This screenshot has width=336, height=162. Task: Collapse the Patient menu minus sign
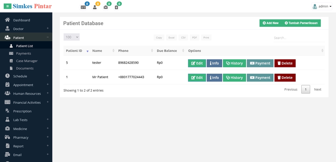pyautogui.click(x=48, y=37)
